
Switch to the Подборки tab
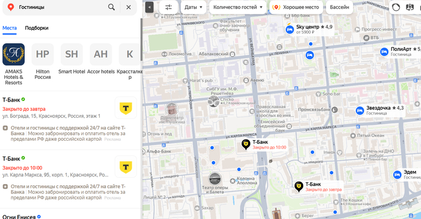click(37, 28)
